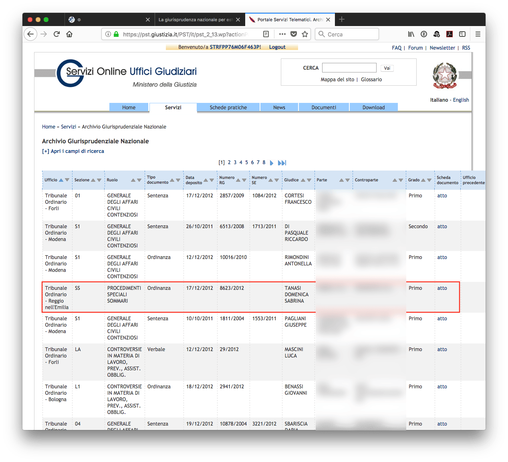Sort Giudice column ascending
The width and height of the screenshot is (508, 462).
303,180
